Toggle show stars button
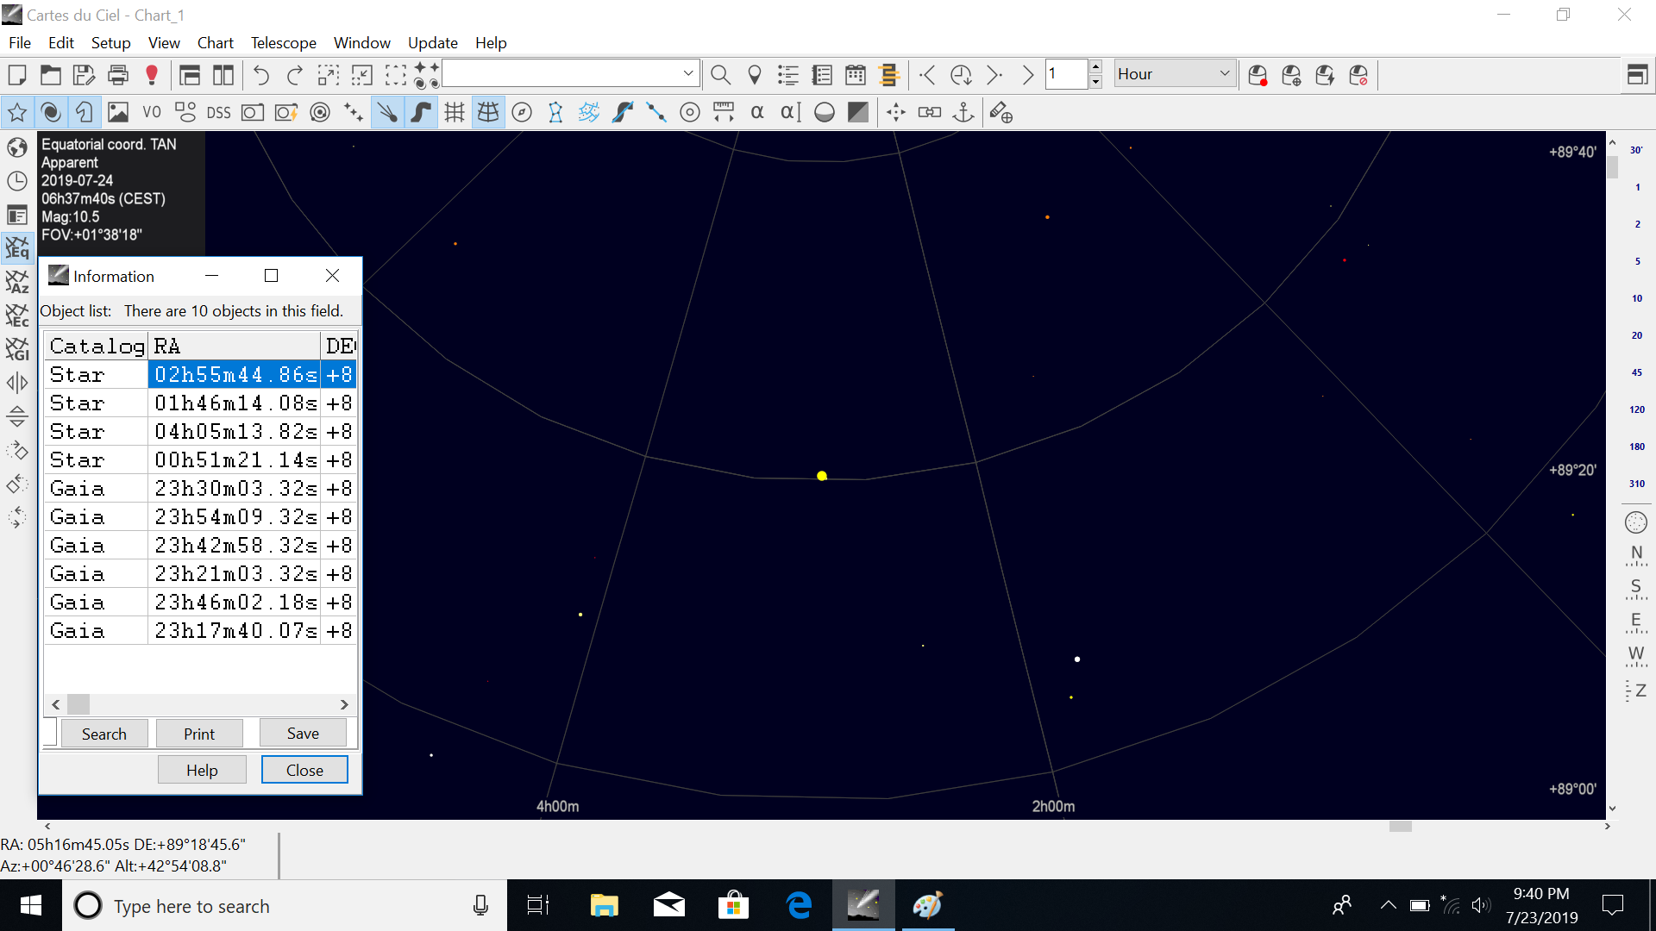 click(x=17, y=113)
